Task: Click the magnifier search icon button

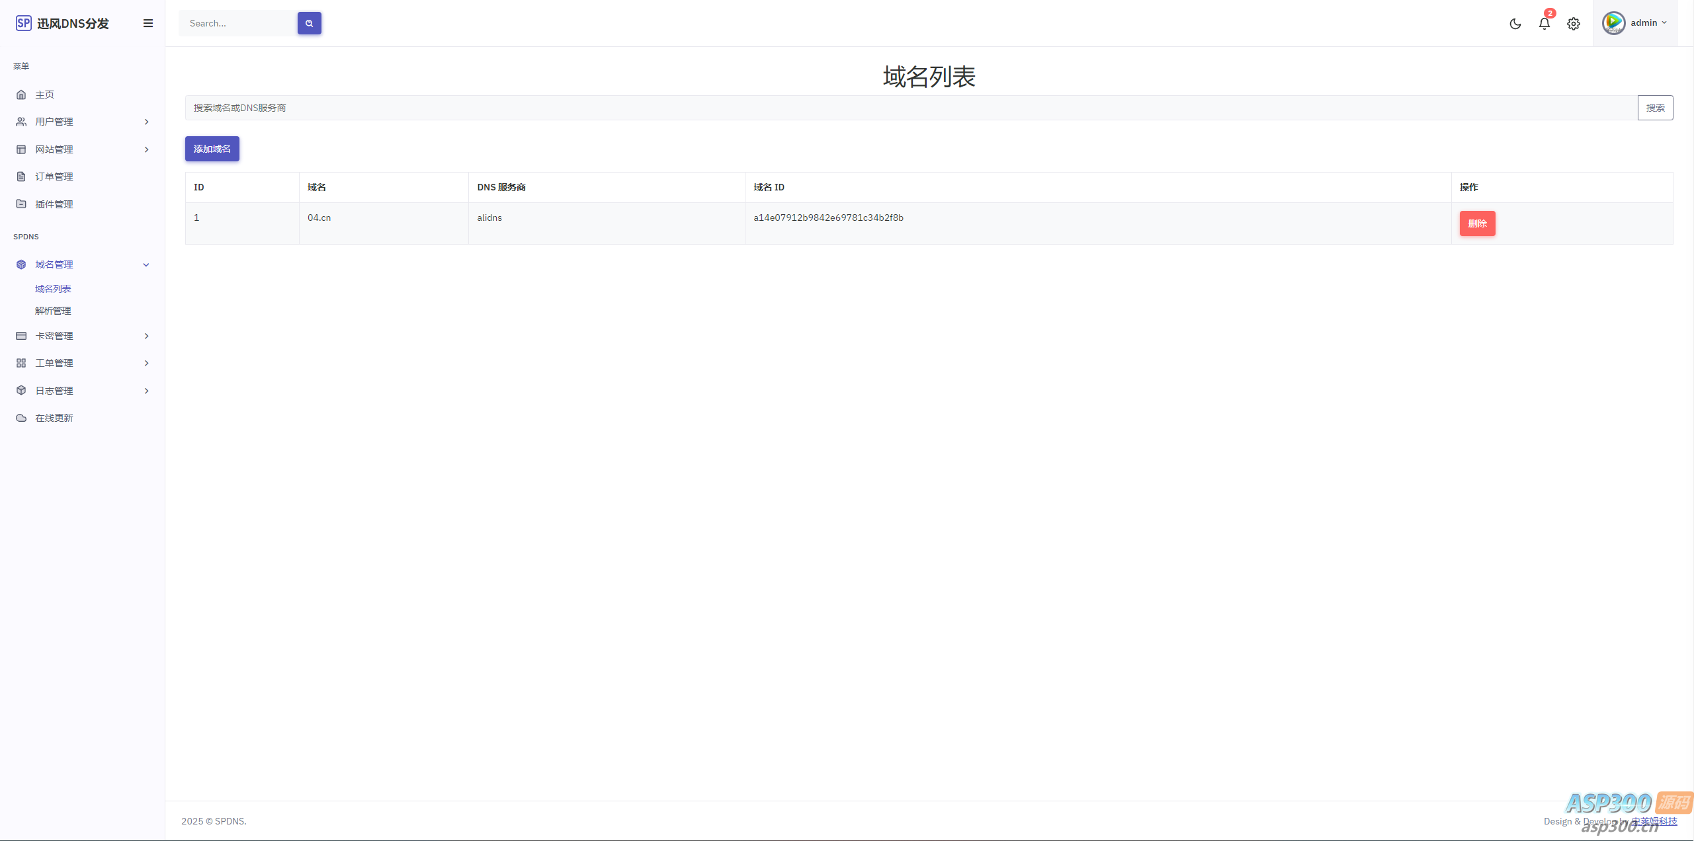Action: click(309, 23)
